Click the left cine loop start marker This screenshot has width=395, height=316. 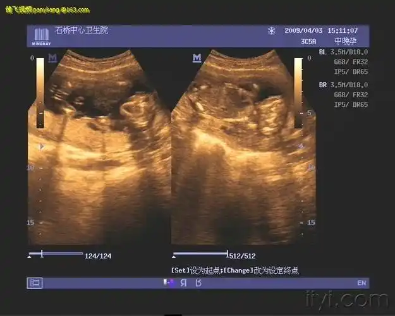click(30, 256)
